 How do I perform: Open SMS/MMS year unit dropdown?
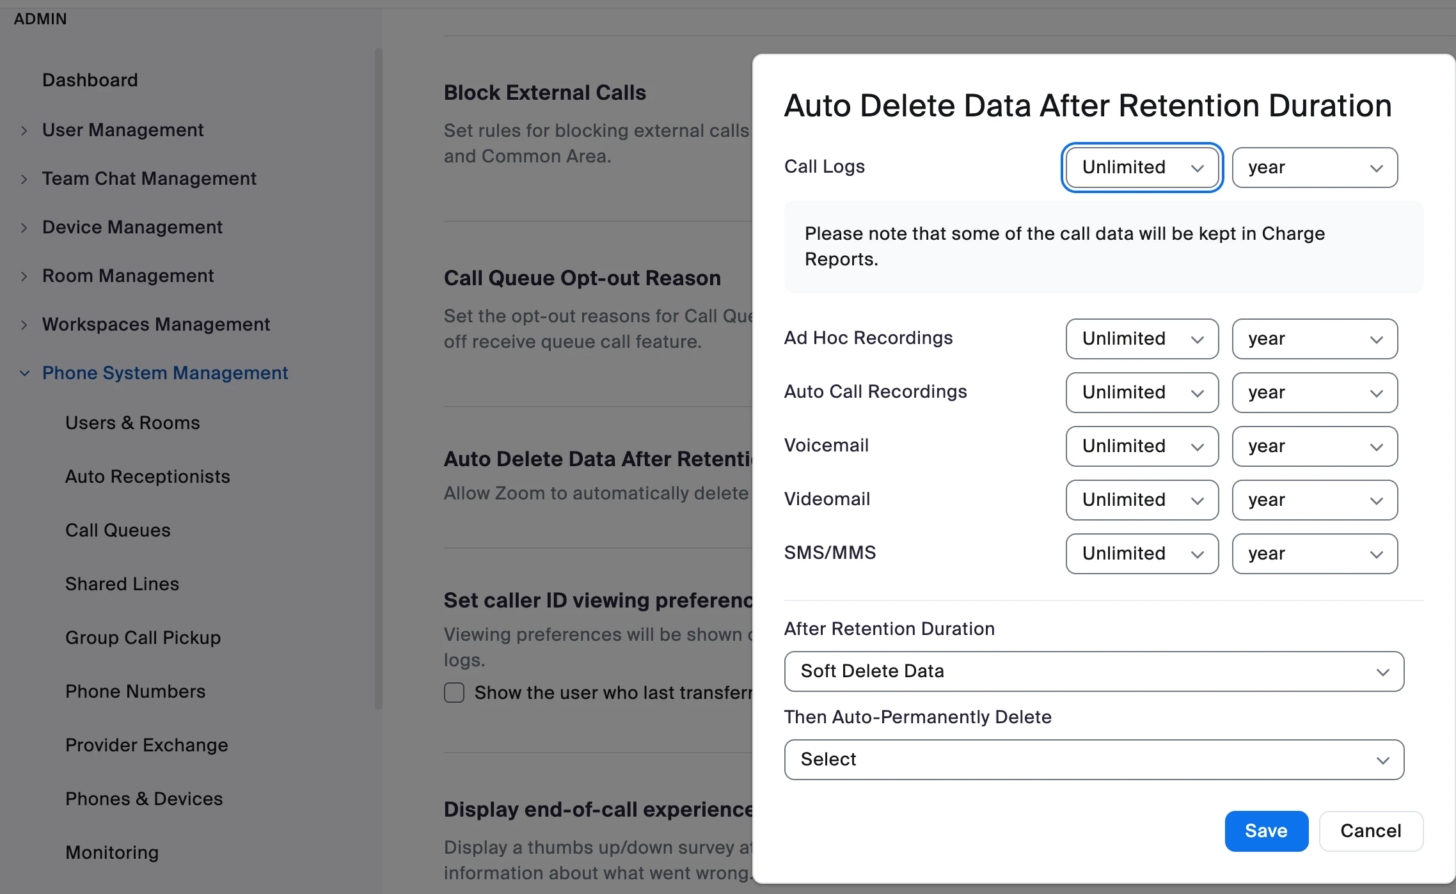[x=1315, y=554]
